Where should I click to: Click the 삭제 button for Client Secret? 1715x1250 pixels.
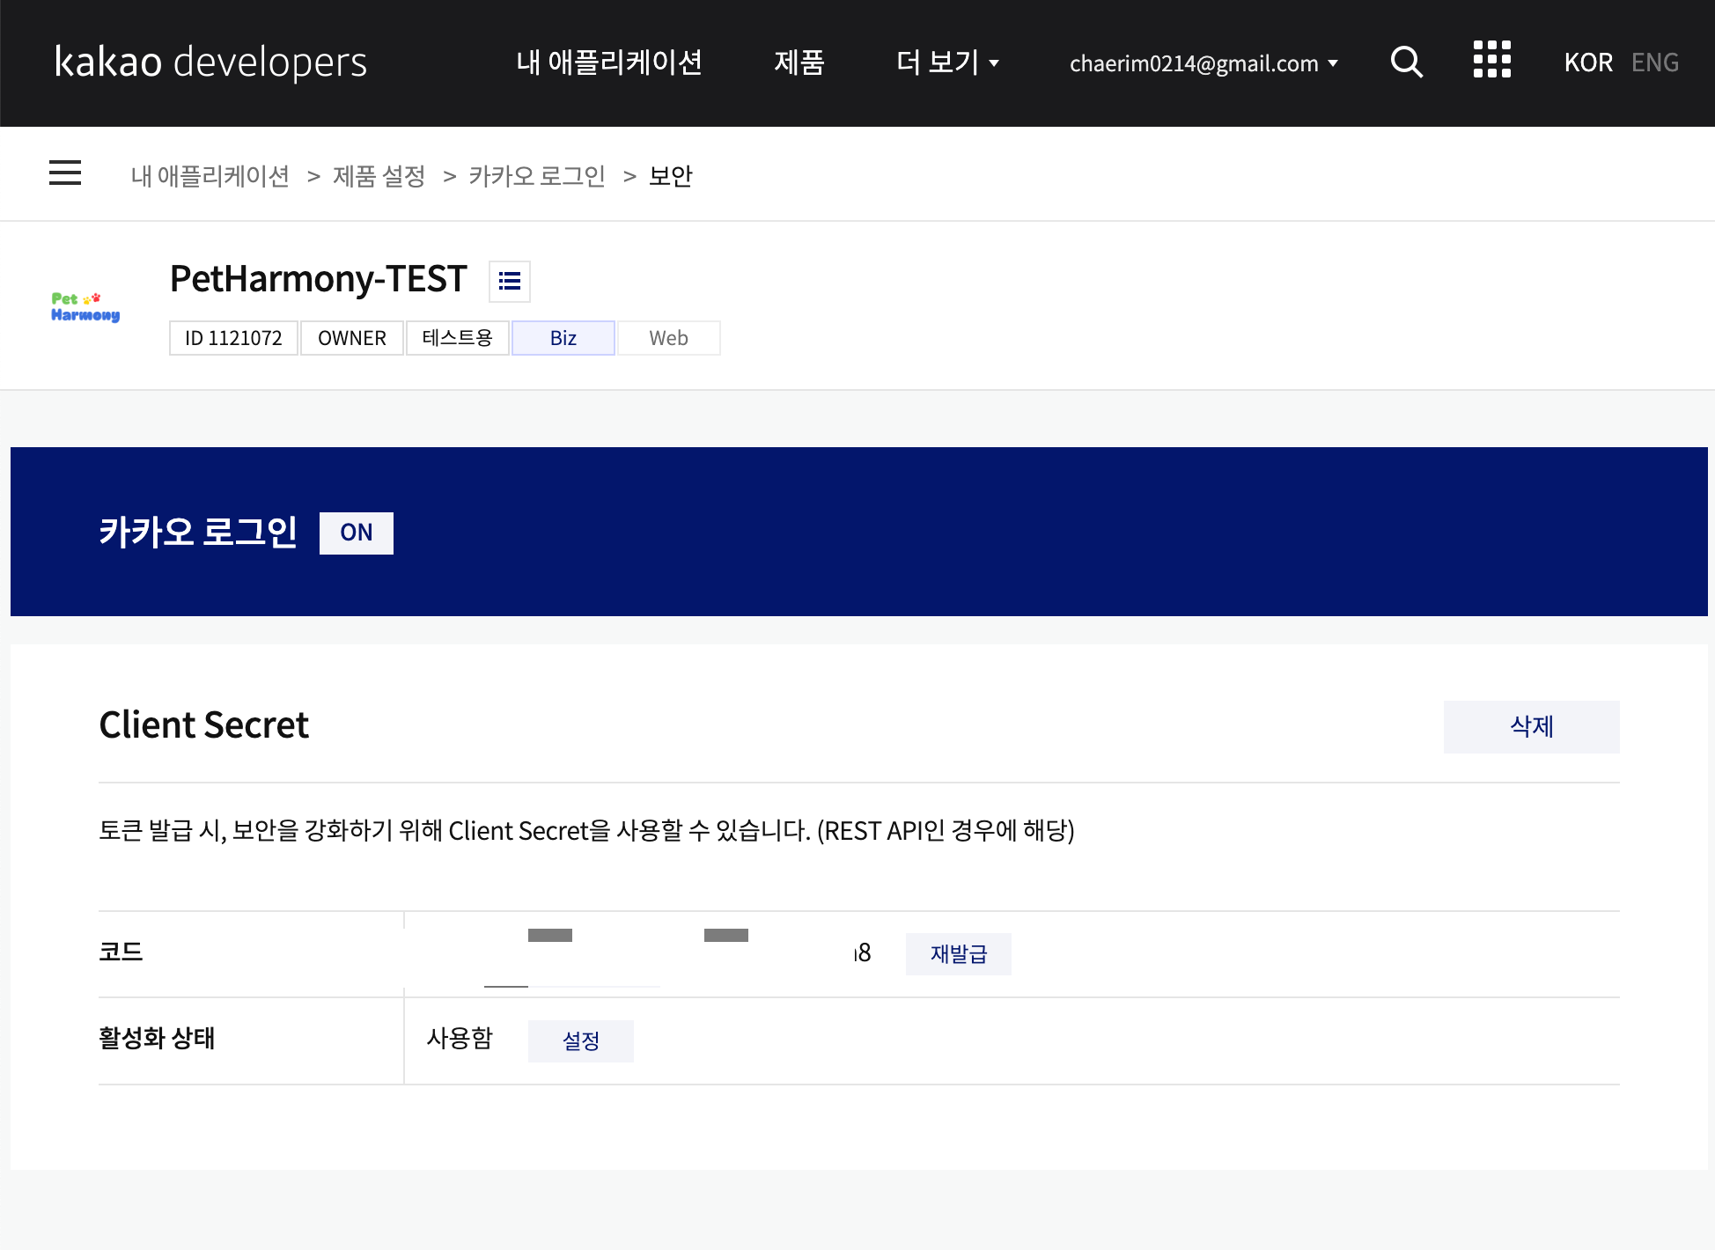[x=1532, y=726]
